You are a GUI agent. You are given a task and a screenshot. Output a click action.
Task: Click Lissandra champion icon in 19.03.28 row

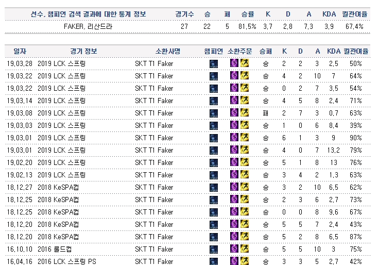(214, 64)
